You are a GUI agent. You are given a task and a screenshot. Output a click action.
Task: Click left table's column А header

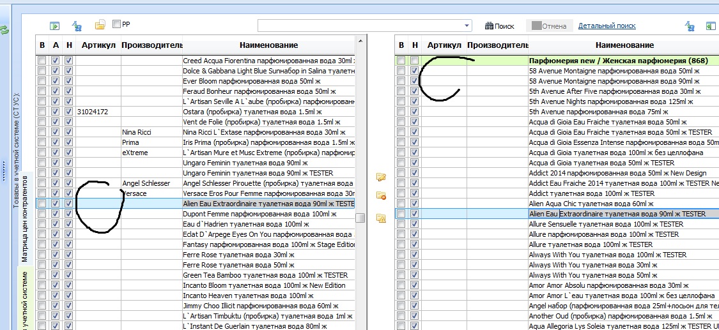pyautogui.click(x=56, y=45)
